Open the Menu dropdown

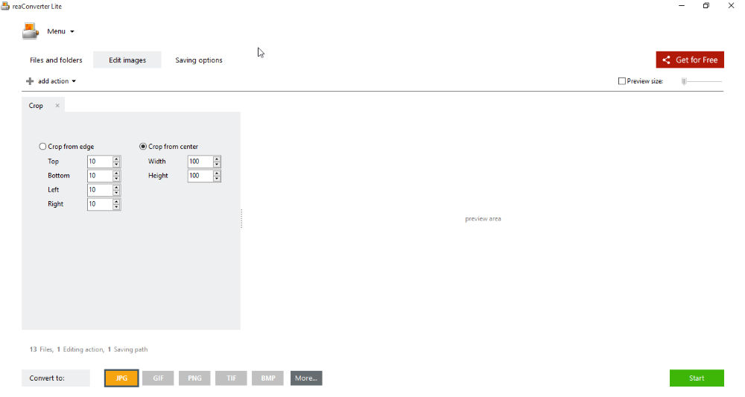point(60,31)
